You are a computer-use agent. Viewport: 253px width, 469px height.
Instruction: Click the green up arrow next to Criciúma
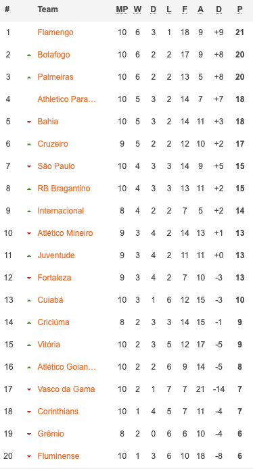[29, 323]
